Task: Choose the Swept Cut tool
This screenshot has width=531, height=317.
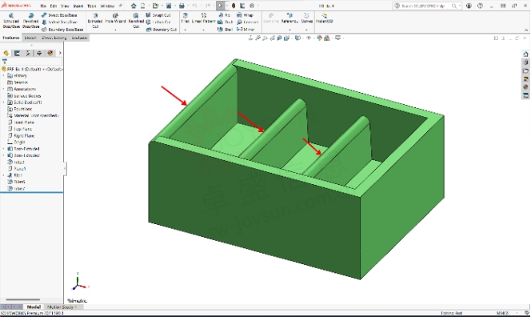Action: (x=158, y=15)
